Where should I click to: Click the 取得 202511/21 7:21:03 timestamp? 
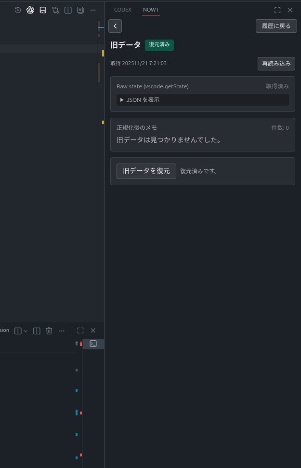pyautogui.click(x=138, y=63)
